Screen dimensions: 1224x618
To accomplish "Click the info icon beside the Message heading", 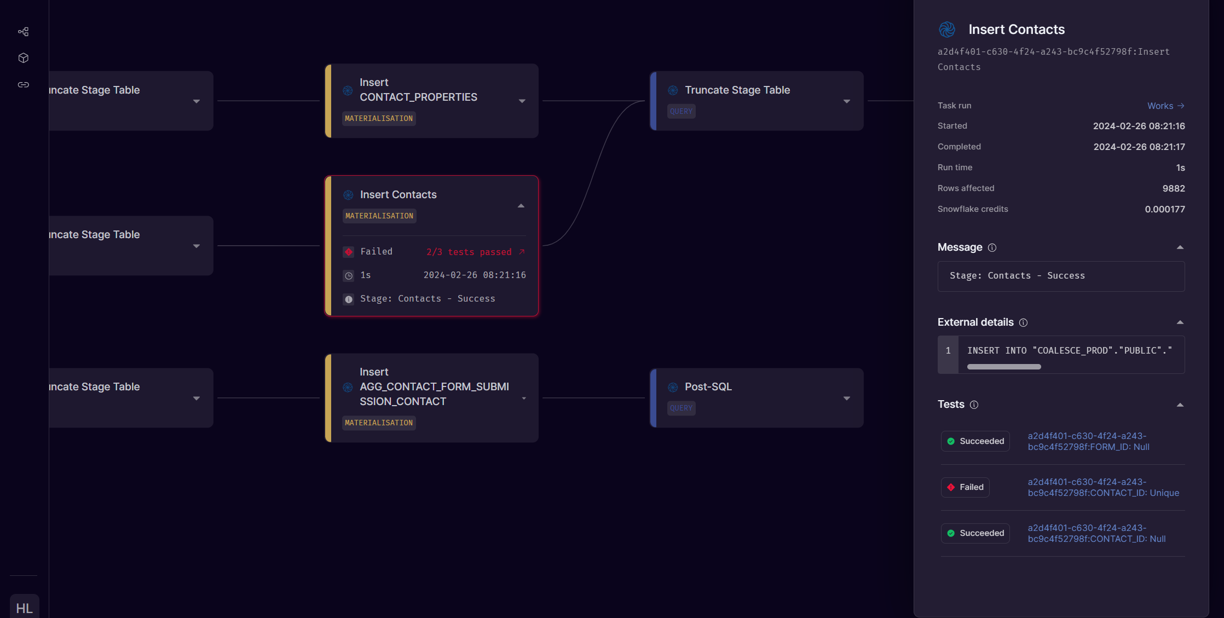I will 992,248.
